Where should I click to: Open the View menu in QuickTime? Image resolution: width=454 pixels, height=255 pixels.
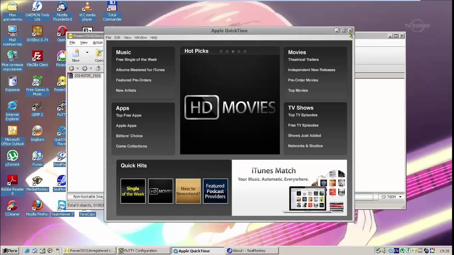pyautogui.click(x=127, y=38)
